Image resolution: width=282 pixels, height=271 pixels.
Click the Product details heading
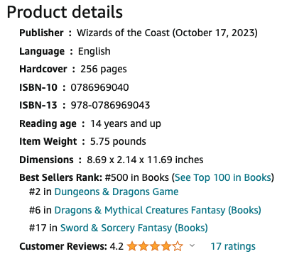pyautogui.click(x=65, y=12)
